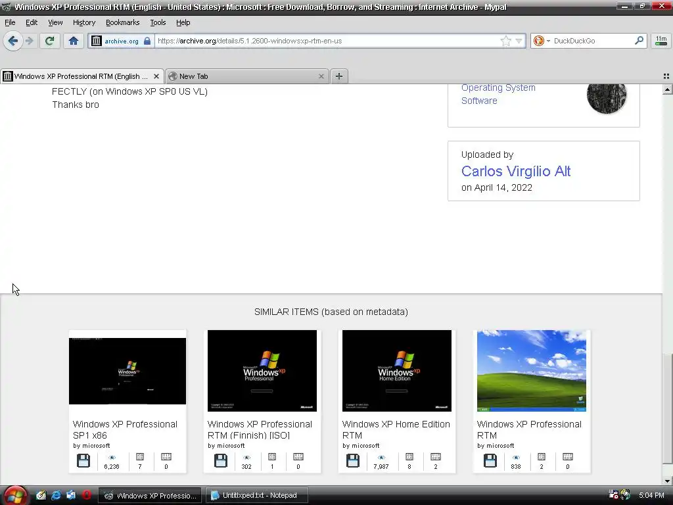Click the floppy disk icon under the Finnish RTM item
This screenshot has width=673, height=505.
click(221, 461)
